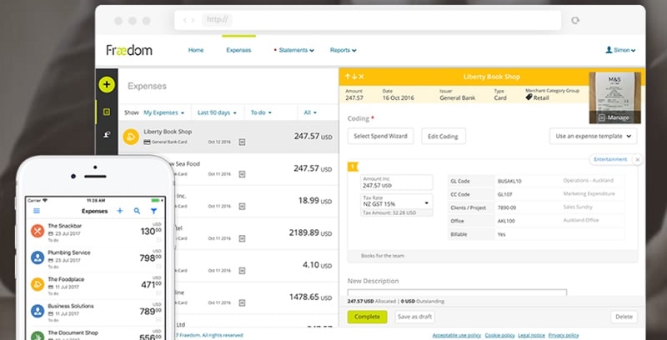Screen dimensions: 667x340
Task: Click the receipt icon on the 18.99 row
Action: tap(242, 206)
